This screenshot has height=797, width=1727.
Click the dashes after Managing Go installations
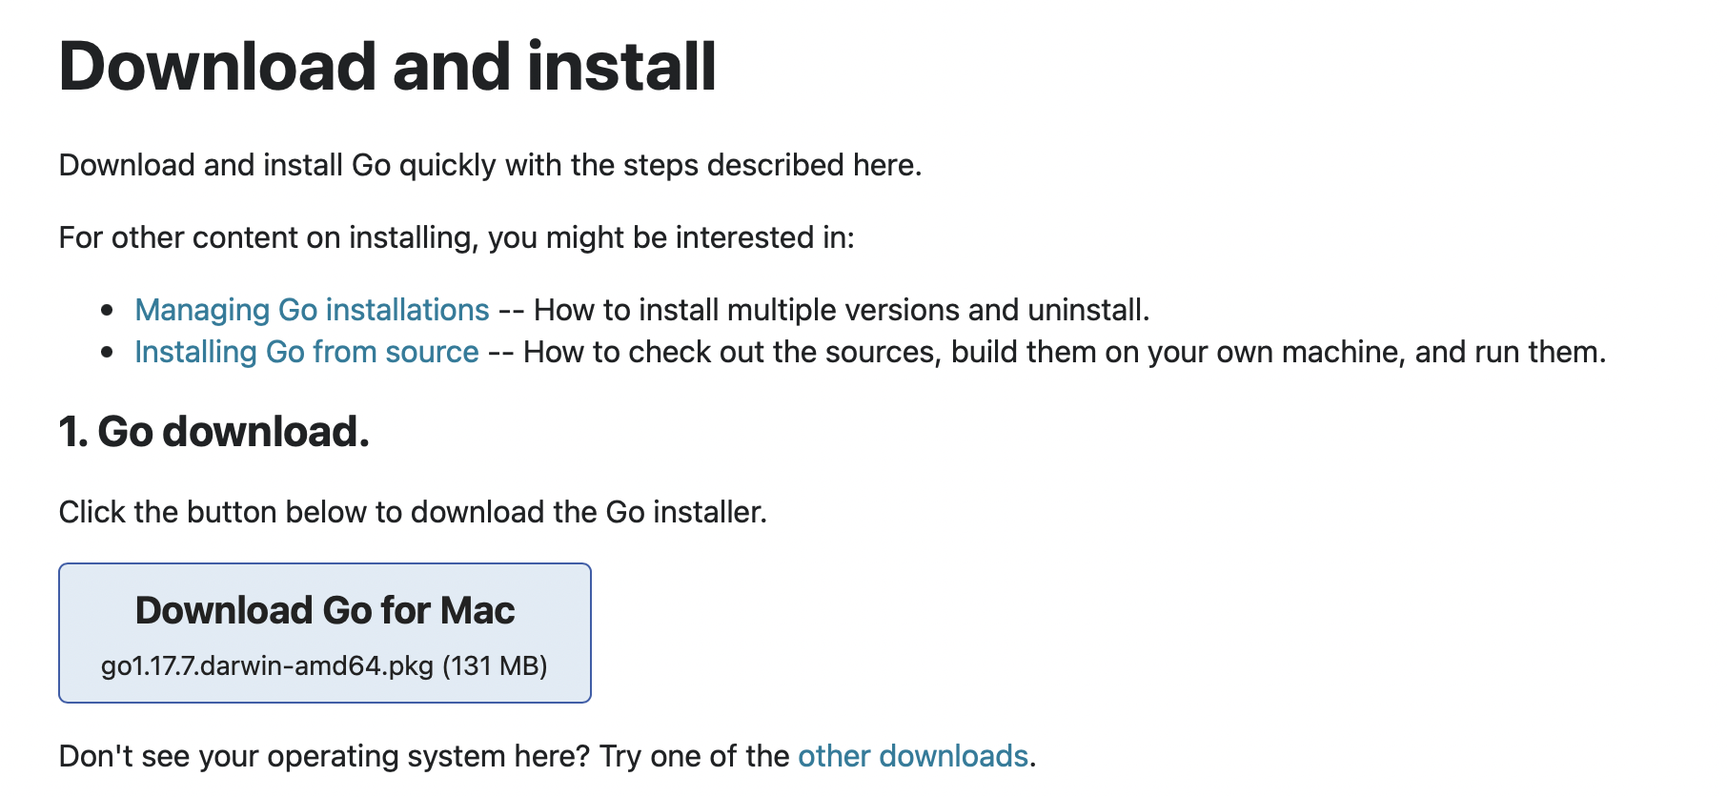511,310
